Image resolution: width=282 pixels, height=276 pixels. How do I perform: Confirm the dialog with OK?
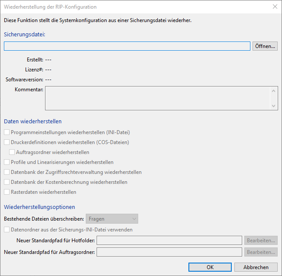click(210, 267)
